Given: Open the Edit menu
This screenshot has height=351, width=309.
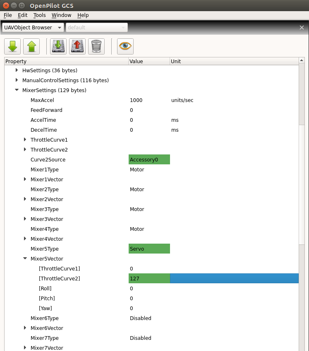Looking at the screenshot, I should pos(23,15).
